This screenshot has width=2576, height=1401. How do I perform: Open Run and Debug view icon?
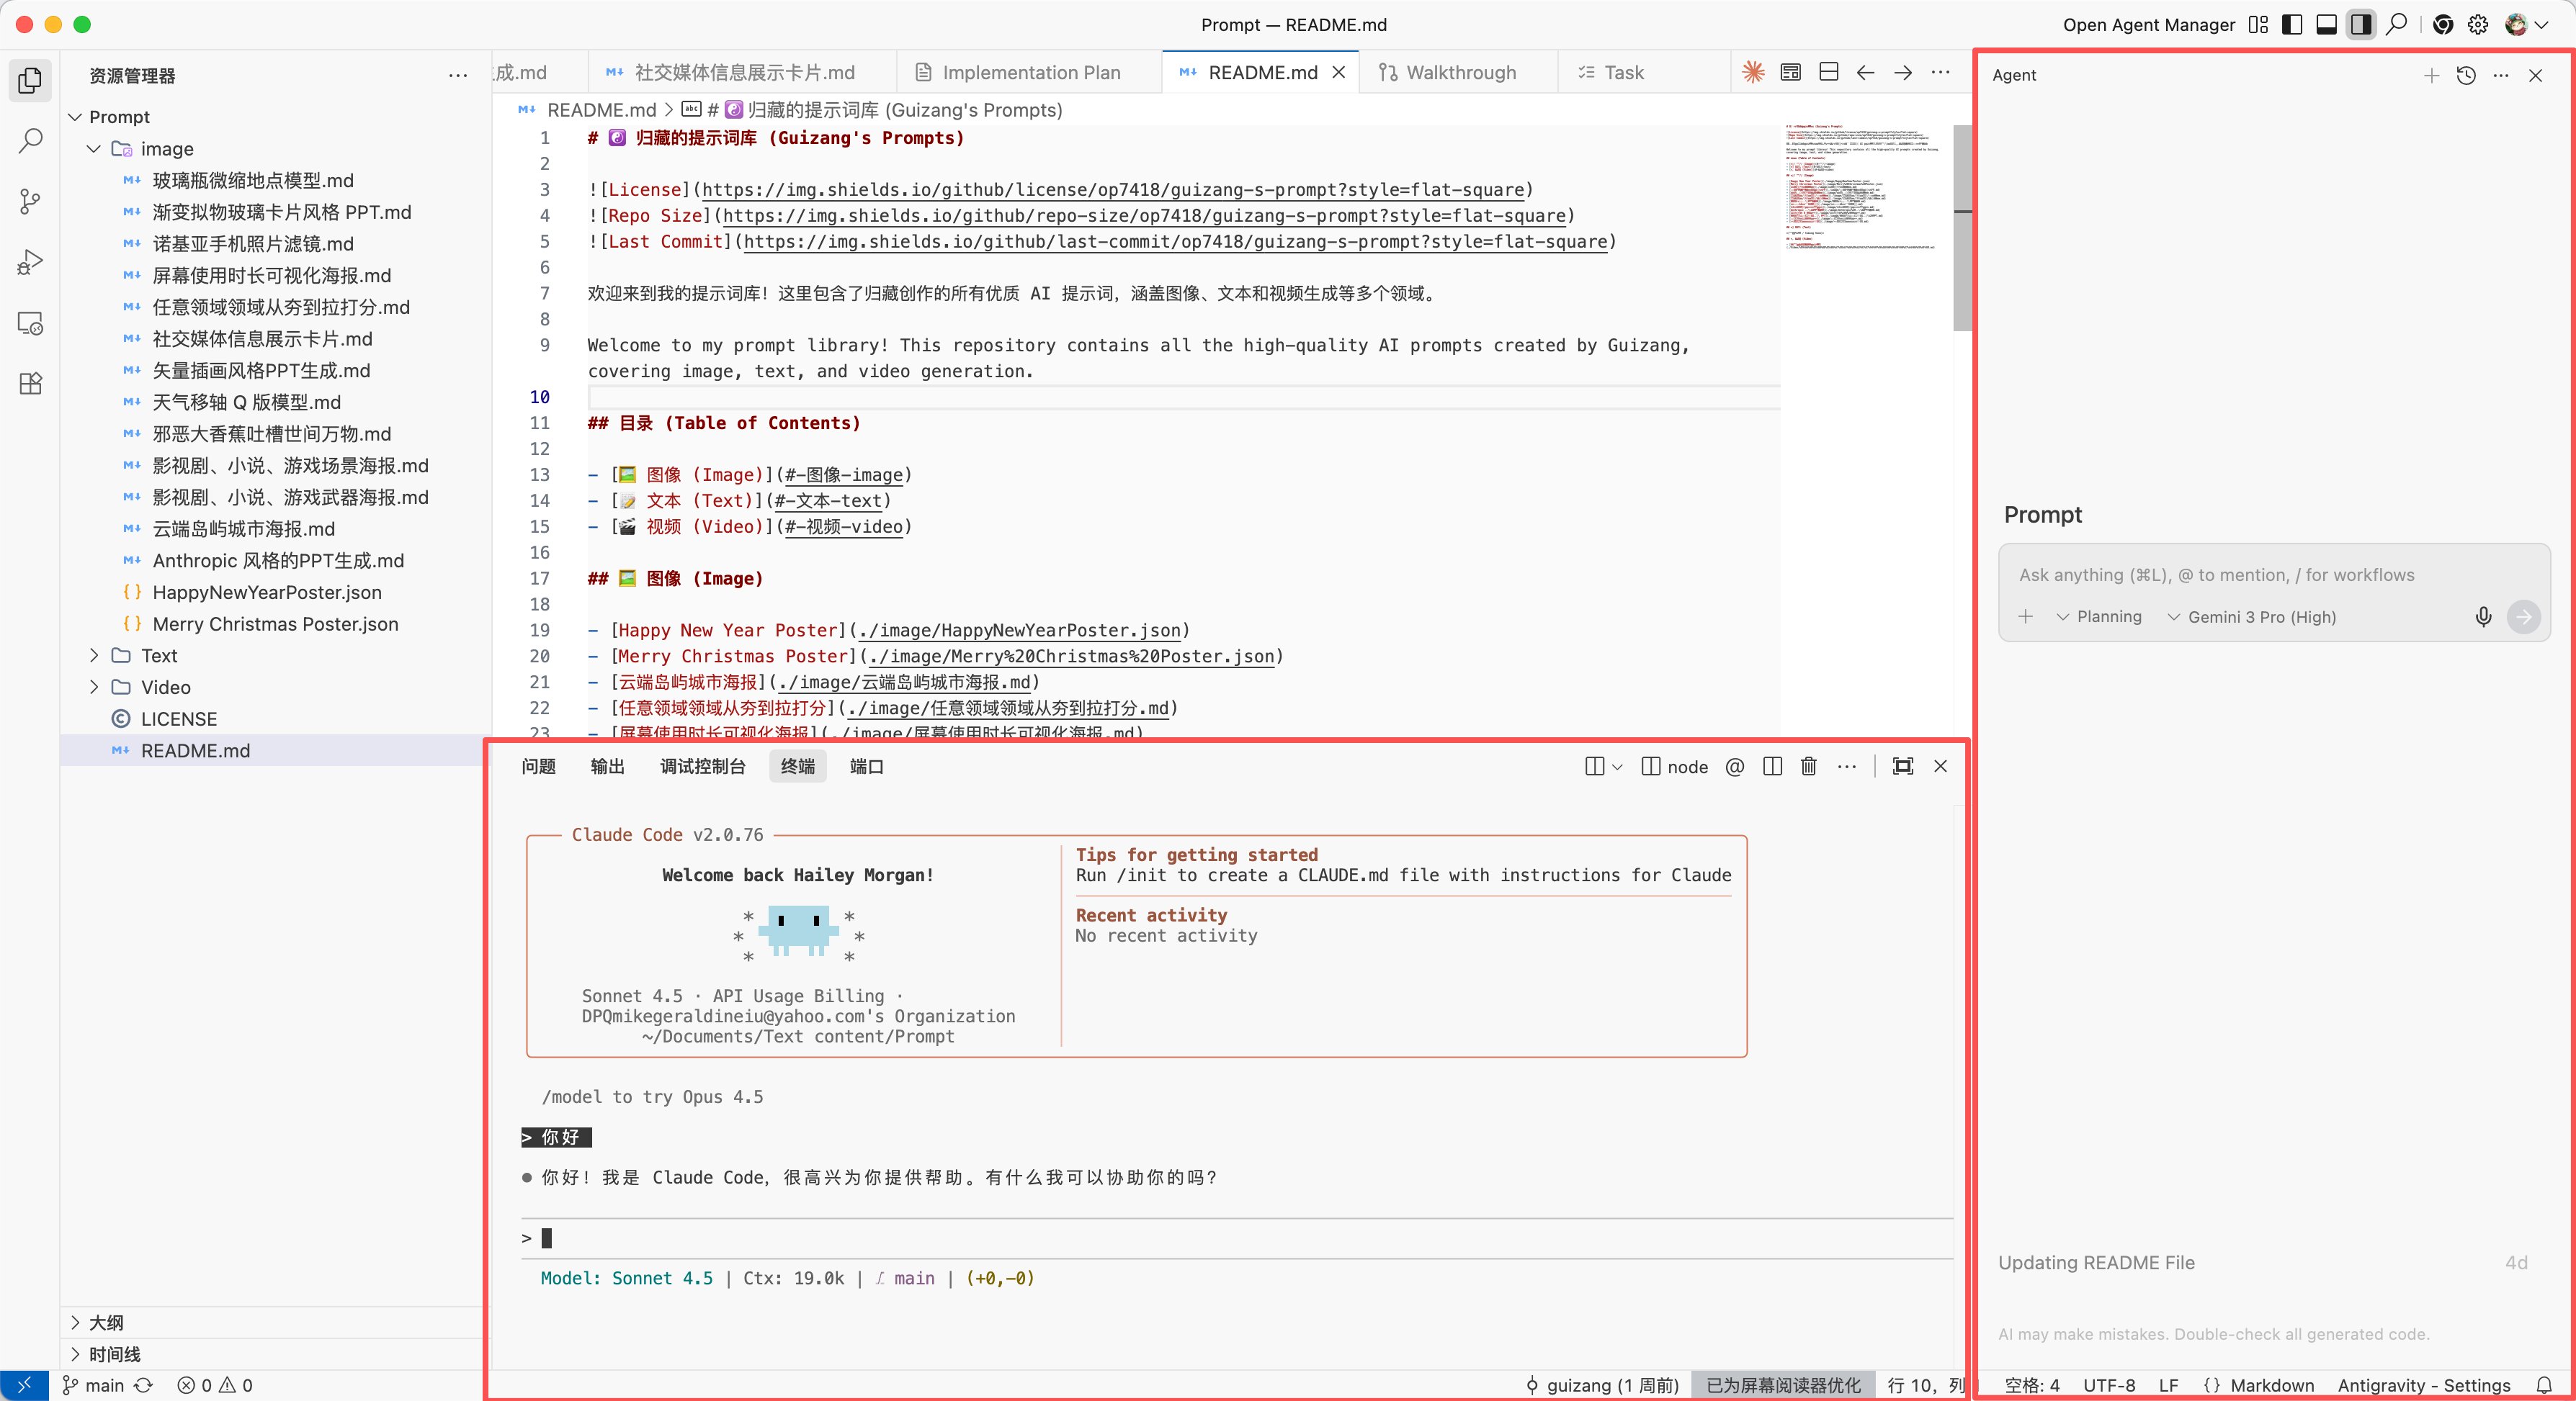coord(30,263)
